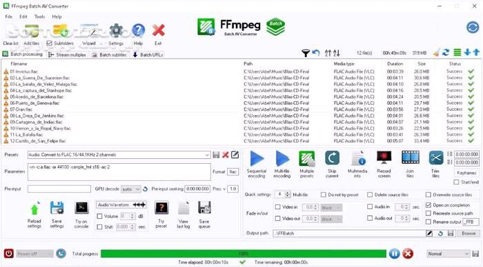Save preset with floppy icon beside Presets
The height and width of the screenshot is (267, 483).
coord(216,155)
